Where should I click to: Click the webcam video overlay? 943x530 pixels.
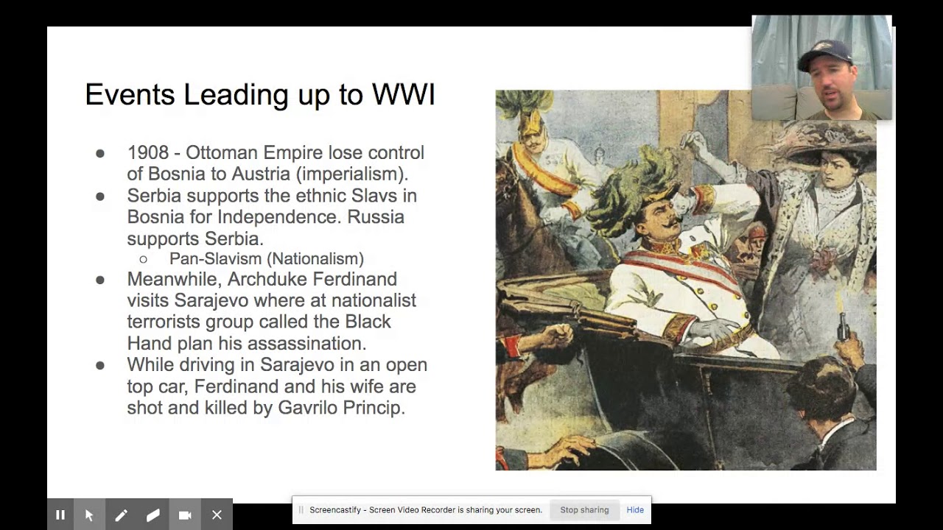tap(821, 68)
